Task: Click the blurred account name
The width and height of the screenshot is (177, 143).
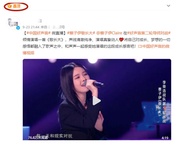Action: coord(33,21)
